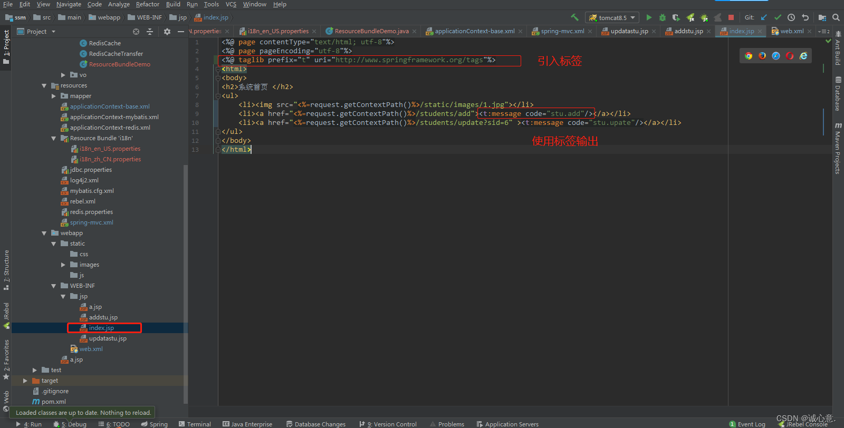Toggle the Maven Projects panel
Screen dimensions: 844x428
click(x=838, y=148)
